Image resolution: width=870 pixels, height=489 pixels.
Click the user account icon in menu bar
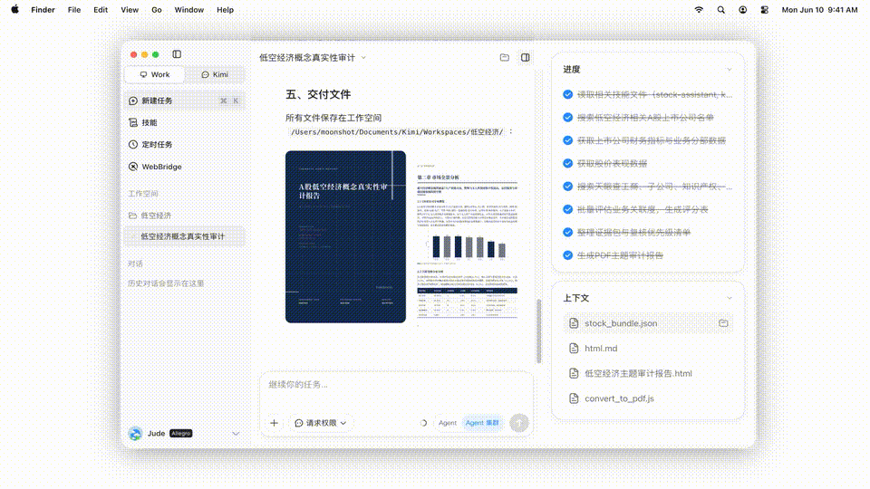click(x=742, y=10)
